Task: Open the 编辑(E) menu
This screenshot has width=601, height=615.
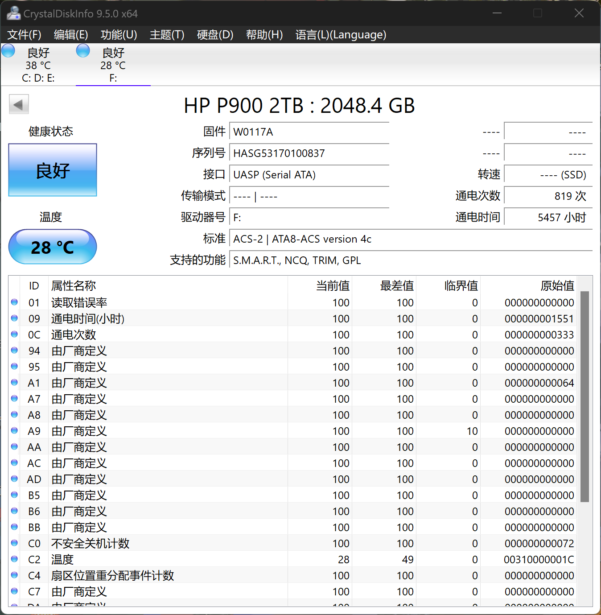Action: coord(70,35)
